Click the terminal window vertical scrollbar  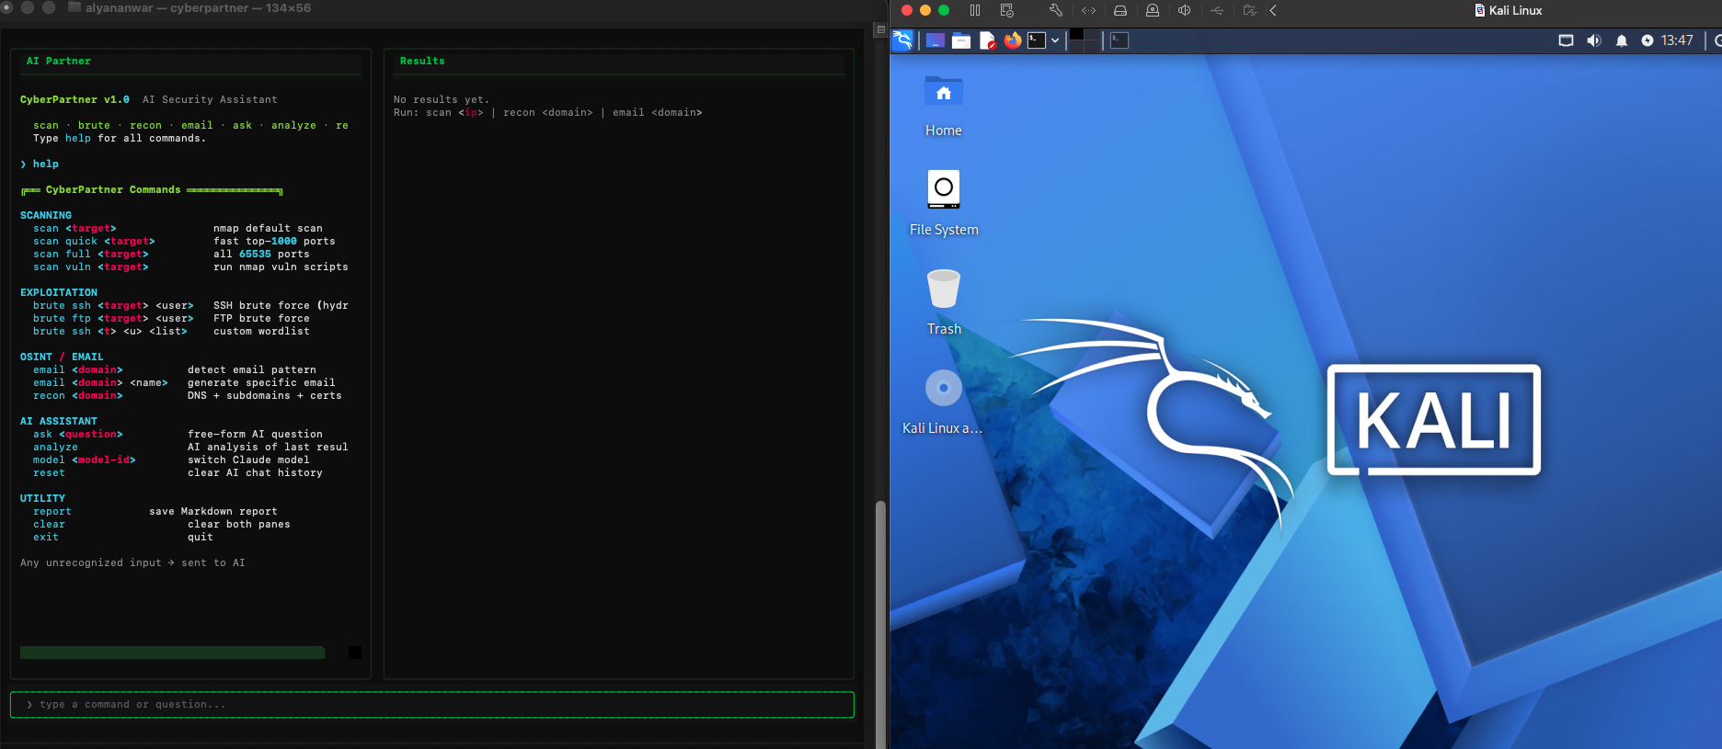880,623
